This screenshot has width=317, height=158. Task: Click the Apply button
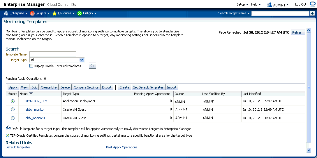[13, 87]
